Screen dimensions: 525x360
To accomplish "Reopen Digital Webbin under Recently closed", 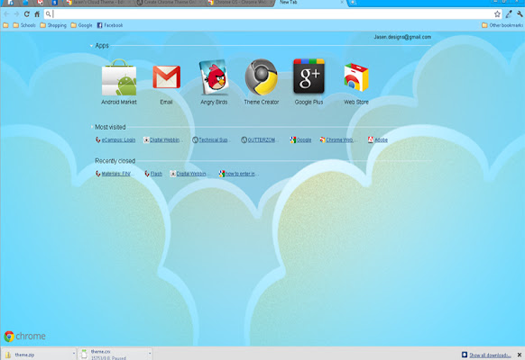I will point(189,174).
